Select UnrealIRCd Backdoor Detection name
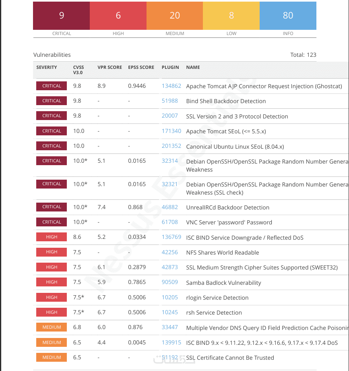 tap(228, 207)
